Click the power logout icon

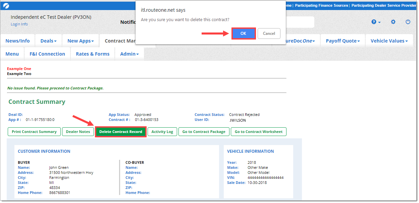pyautogui.click(x=408, y=22)
